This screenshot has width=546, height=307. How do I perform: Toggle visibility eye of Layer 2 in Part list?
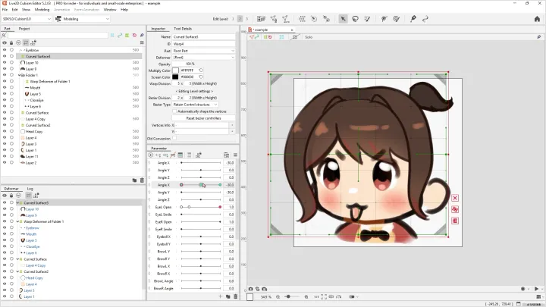(x=5, y=163)
